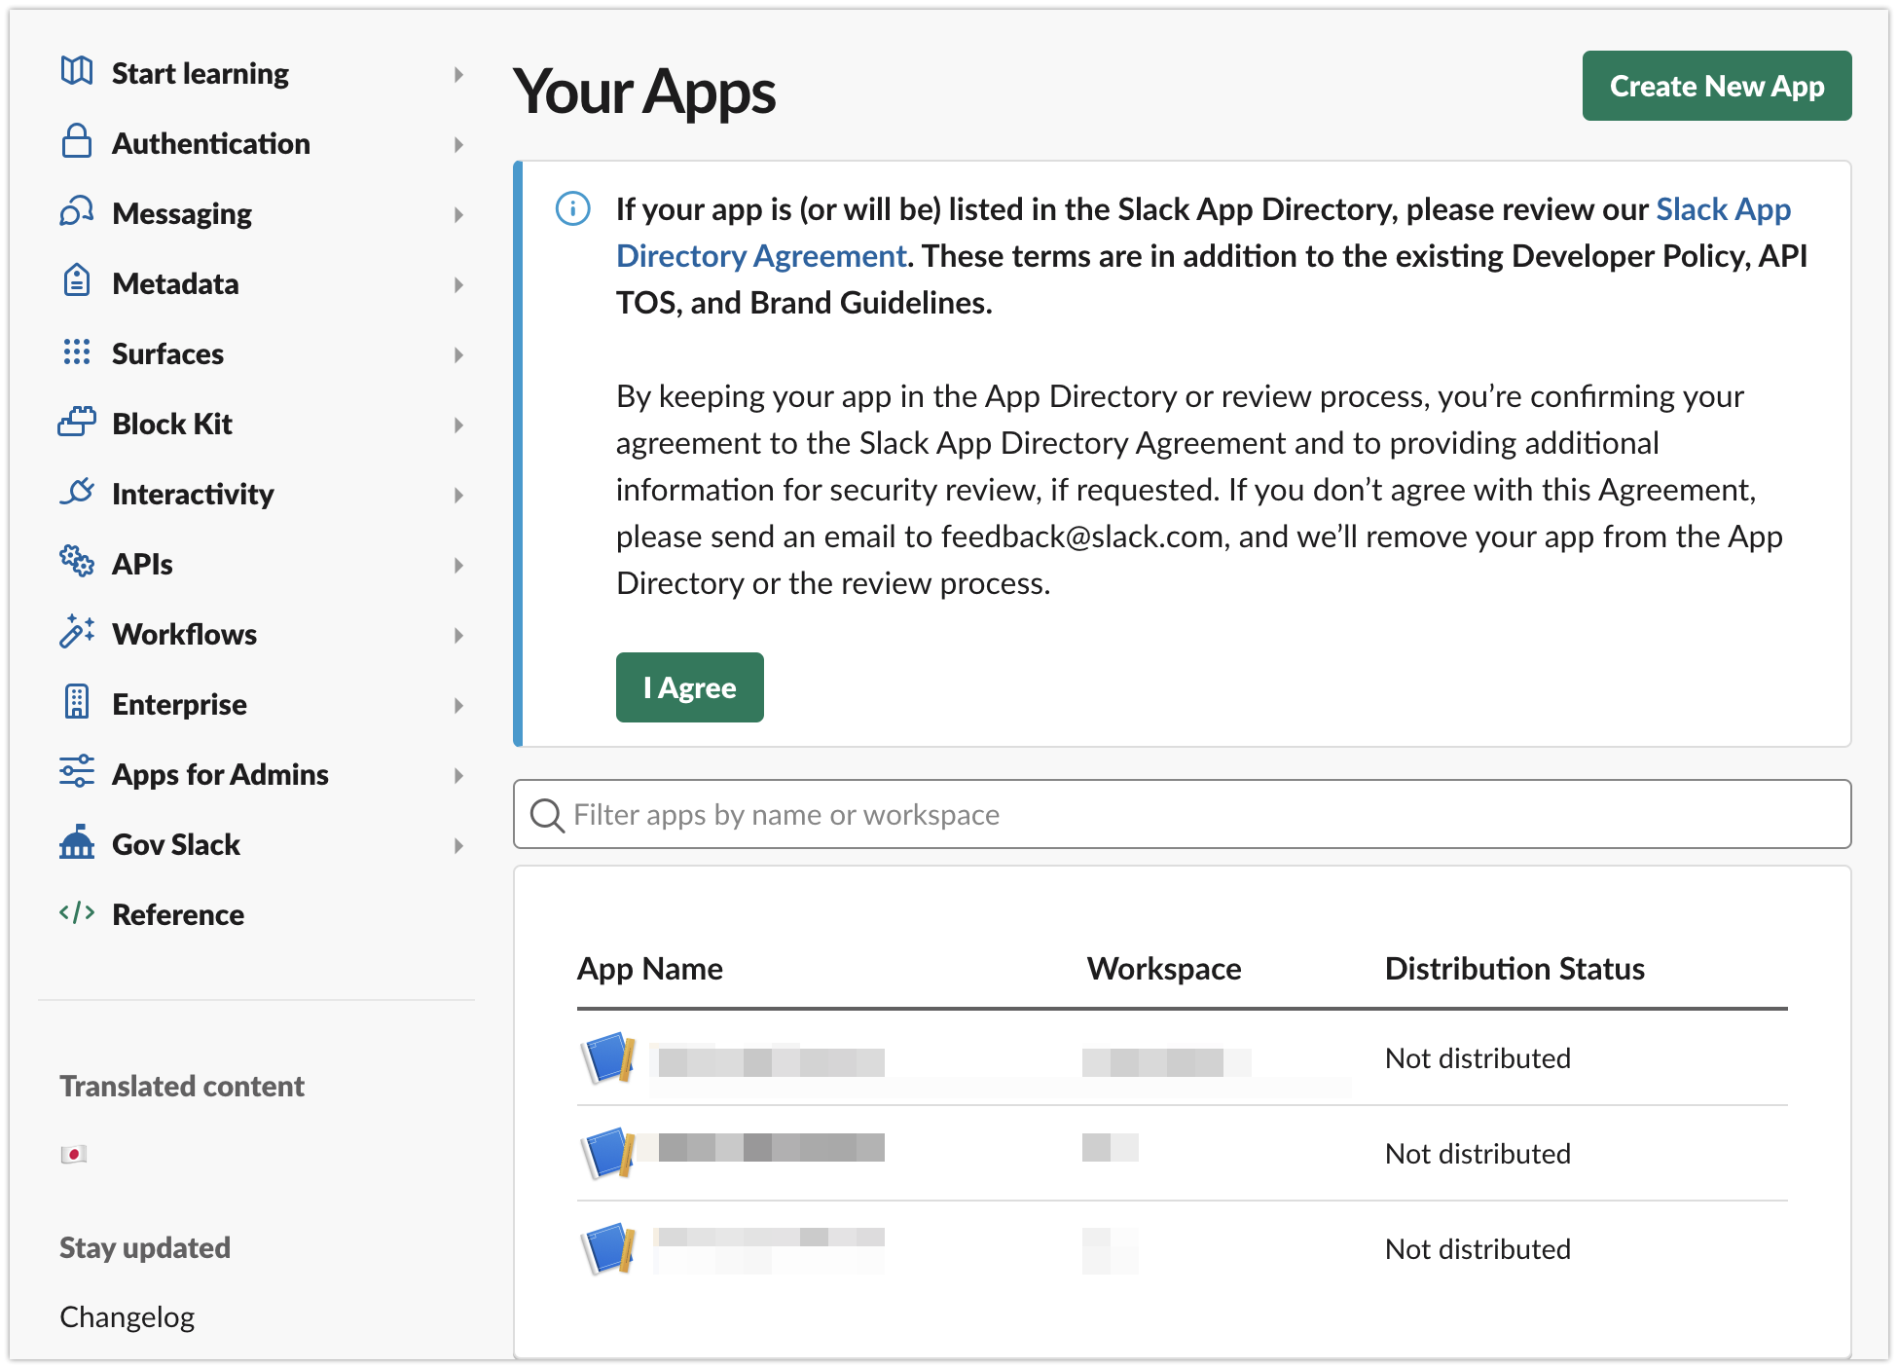Click the Apps for Admins sliders icon

[x=77, y=772]
